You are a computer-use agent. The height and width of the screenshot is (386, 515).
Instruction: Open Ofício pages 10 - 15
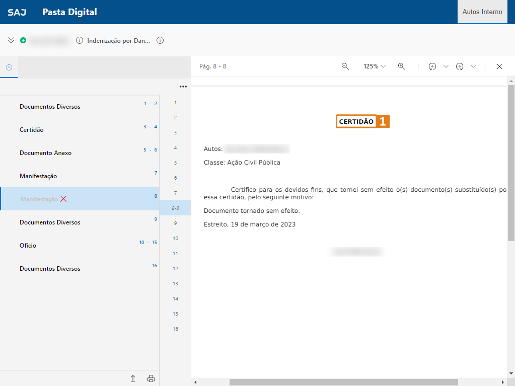coord(80,246)
